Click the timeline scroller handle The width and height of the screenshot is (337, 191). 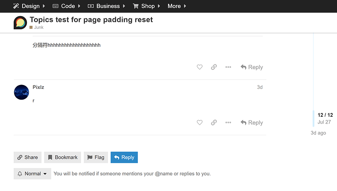tap(314, 118)
